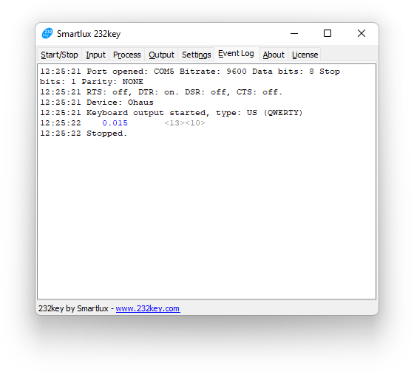Open the Process tab
This screenshot has width=414, height=374.
pyautogui.click(x=126, y=55)
